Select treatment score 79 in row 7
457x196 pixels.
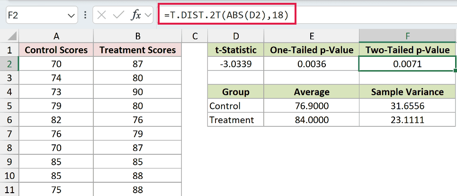[137, 134]
